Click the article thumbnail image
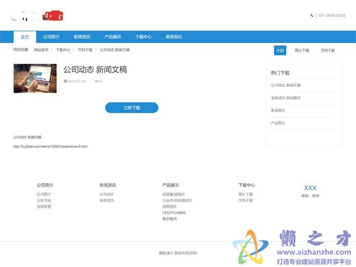This screenshot has height=267, width=356. (35, 78)
